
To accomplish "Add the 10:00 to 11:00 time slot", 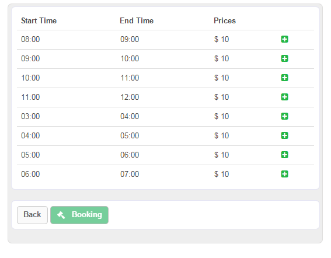I will (x=284, y=78).
